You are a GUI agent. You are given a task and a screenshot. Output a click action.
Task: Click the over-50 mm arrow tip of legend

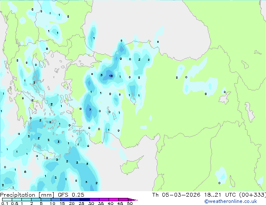pos(133,200)
